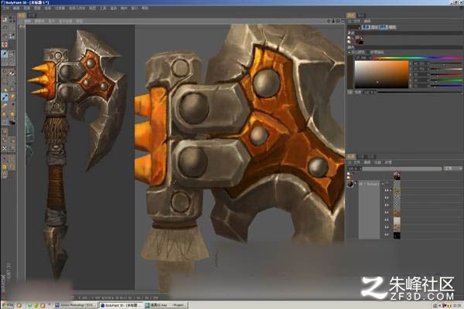The image size is (464, 309).
Task: Open Windows Start button on taskbar
Action: (x=8, y=305)
